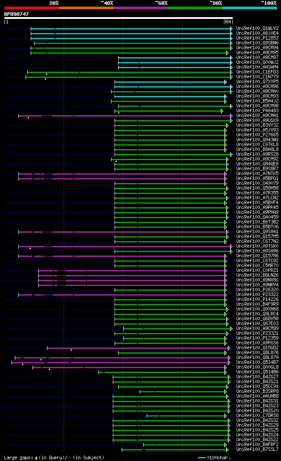This screenshot has width=281, height=461.
Task: Click label UniRef100_B5A4J2
Action: click(x=257, y=101)
